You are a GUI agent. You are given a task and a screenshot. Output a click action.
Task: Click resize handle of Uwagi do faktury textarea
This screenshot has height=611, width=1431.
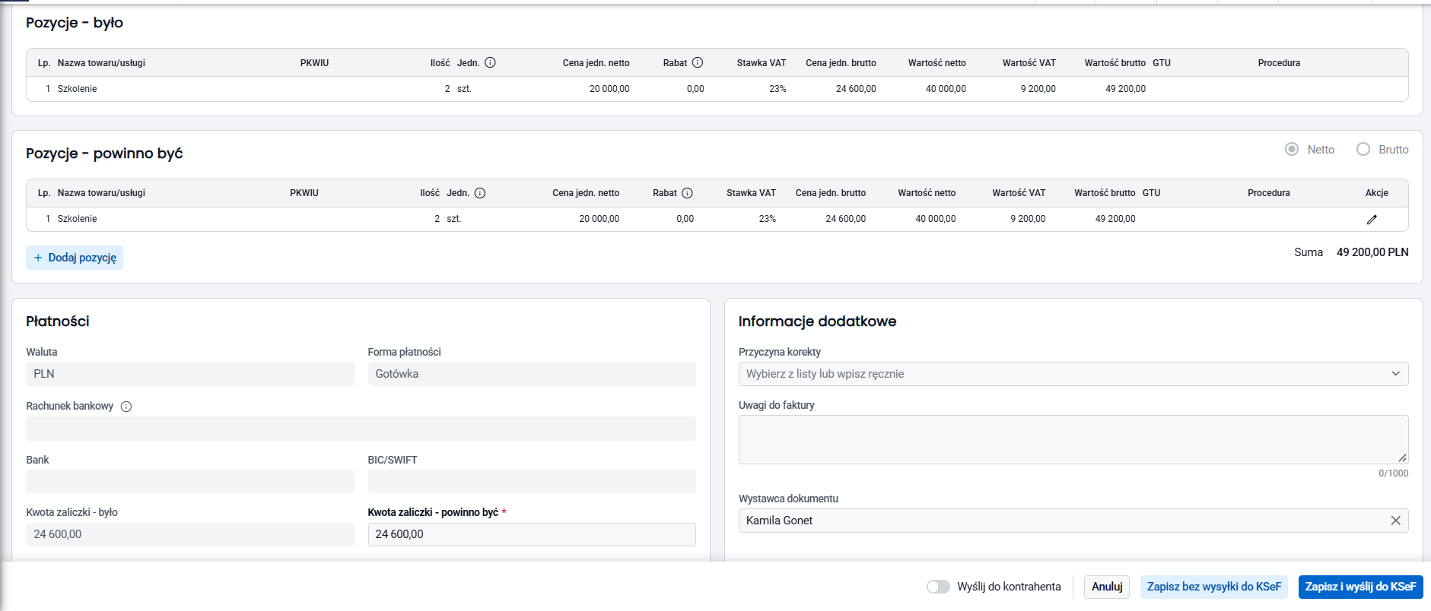tap(1402, 457)
